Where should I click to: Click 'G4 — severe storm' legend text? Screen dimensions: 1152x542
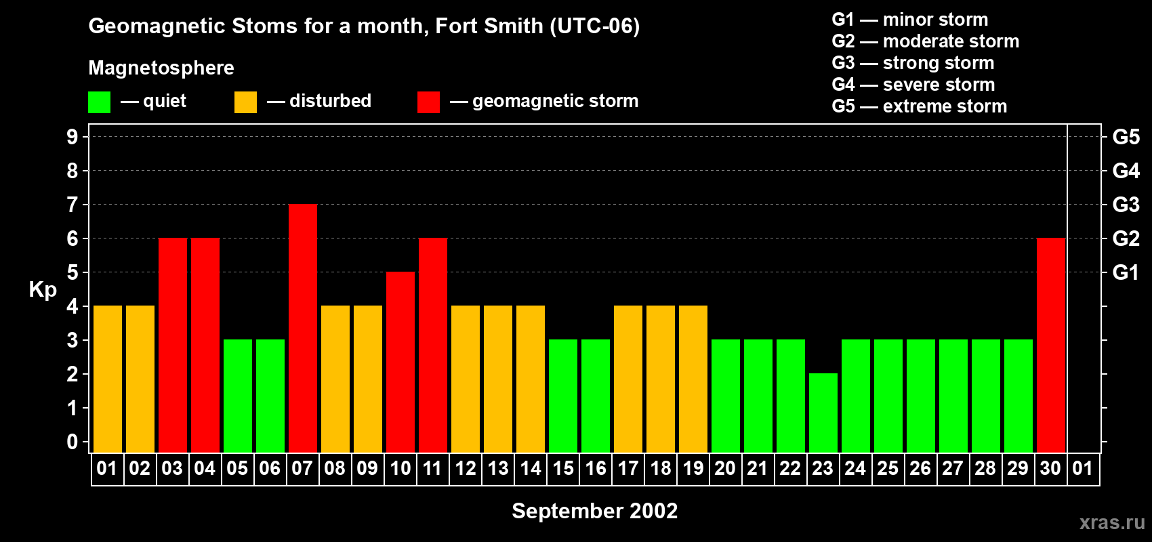point(913,85)
